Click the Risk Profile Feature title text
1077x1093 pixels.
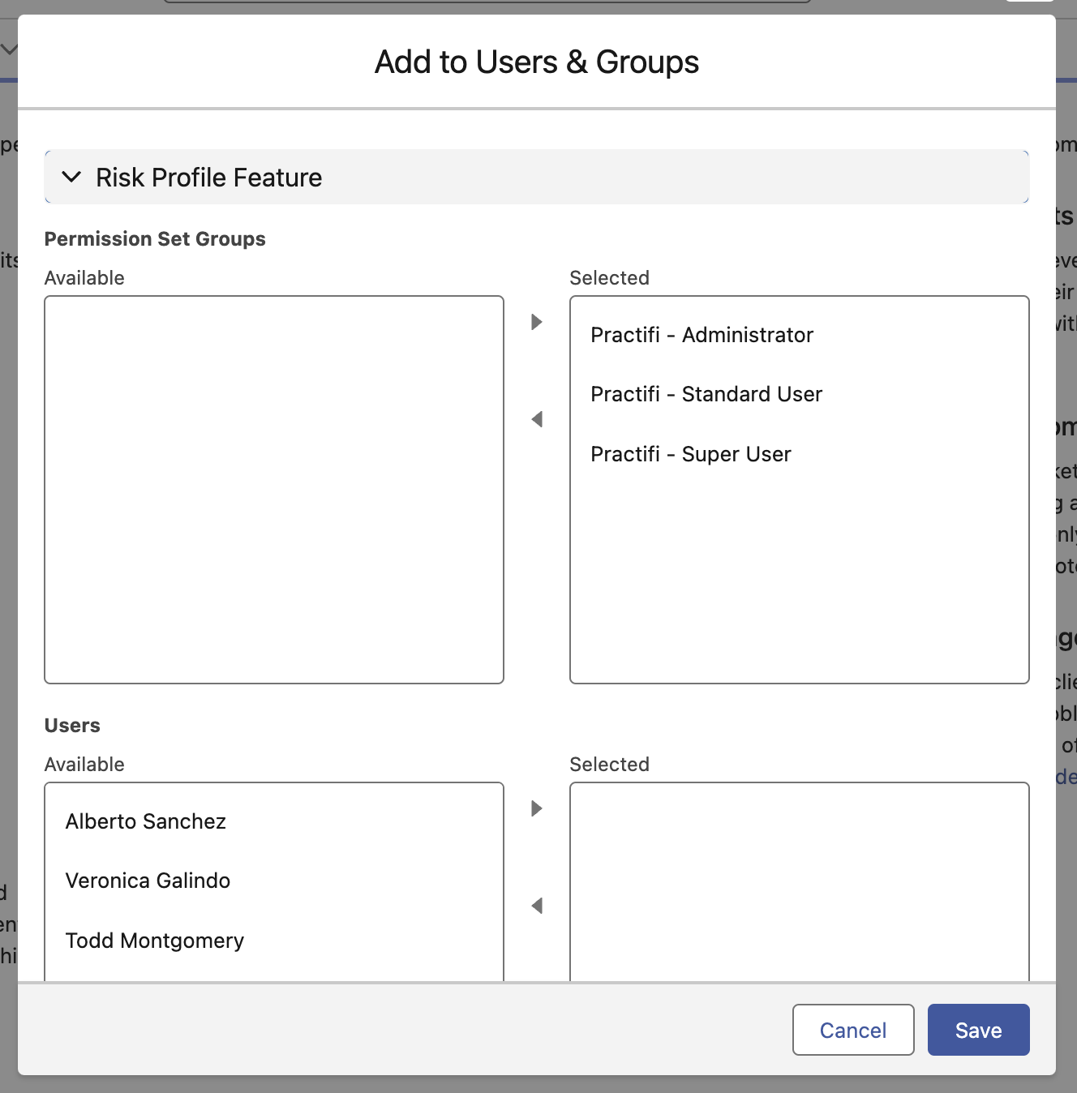click(208, 178)
